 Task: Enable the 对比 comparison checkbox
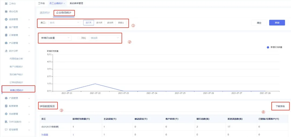click(x=79, y=38)
